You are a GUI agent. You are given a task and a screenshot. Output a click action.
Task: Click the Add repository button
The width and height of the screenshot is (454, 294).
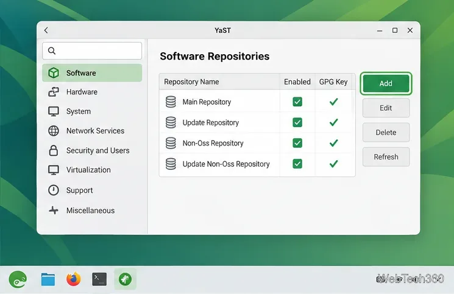click(386, 83)
